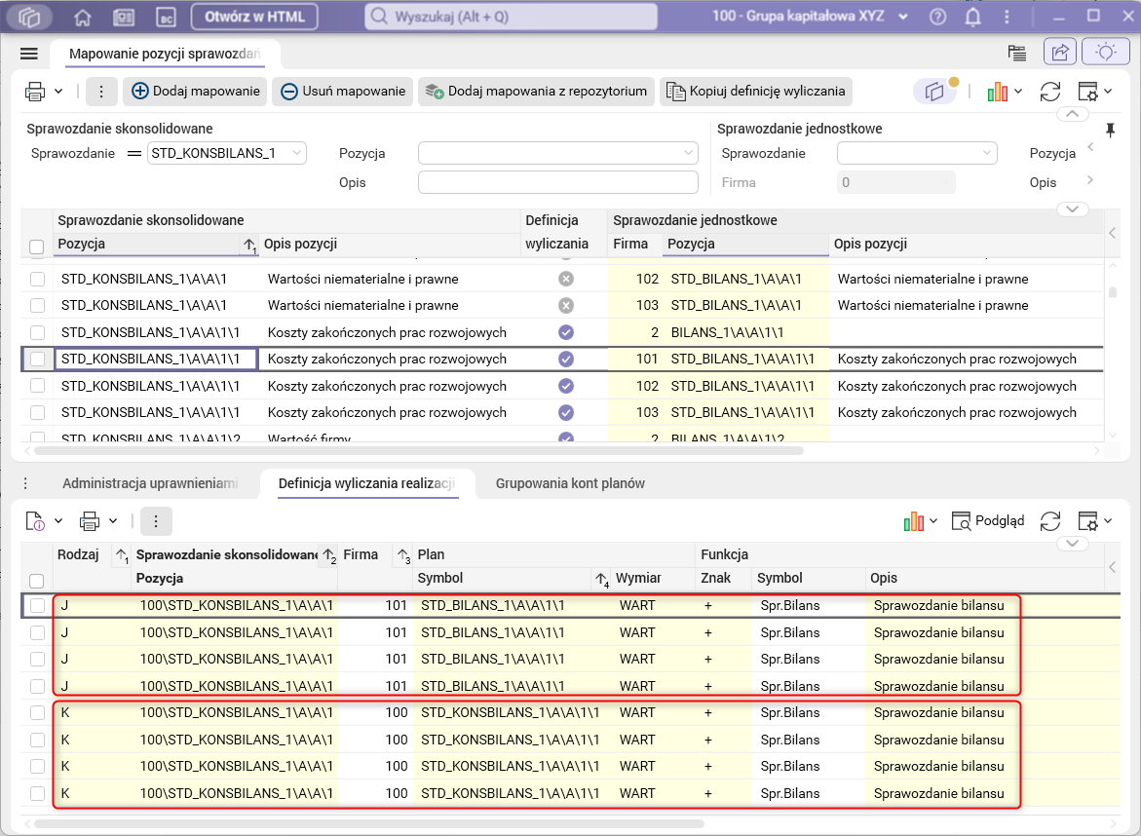Click the consolidated Opis input field
1141x836 pixels.
pyautogui.click(x=557, y=182)
